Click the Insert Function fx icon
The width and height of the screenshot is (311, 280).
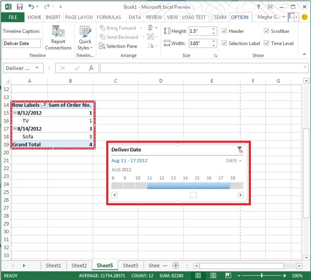[x=91, y=68]
